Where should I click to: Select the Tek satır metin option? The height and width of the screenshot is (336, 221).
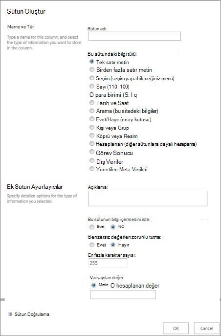pos(92,62)
